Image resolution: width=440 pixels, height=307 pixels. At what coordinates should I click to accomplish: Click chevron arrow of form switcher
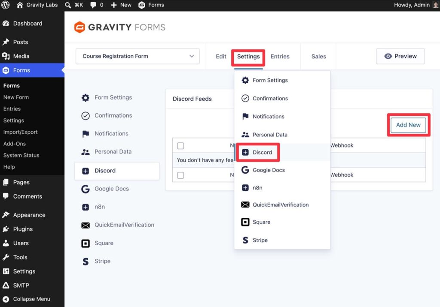192,56
